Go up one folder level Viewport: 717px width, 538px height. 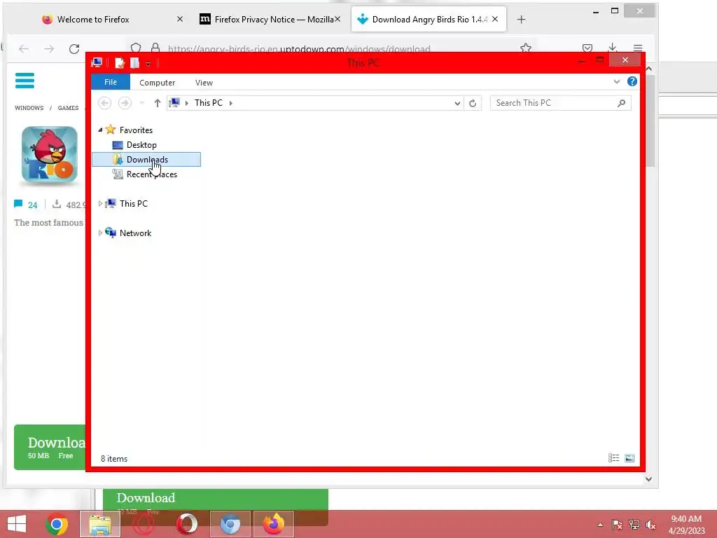click(158, 103)
